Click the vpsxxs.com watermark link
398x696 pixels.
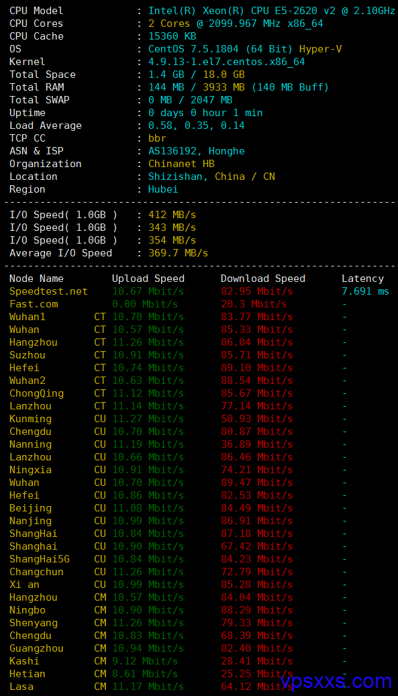point(337,681)
